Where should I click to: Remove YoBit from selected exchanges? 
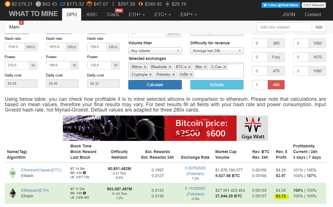pos(191,75)
